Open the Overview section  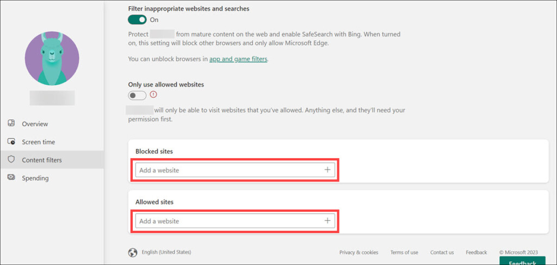tap(35, 124)
